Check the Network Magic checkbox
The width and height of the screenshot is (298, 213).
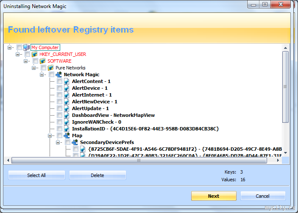tap(52, 74)
